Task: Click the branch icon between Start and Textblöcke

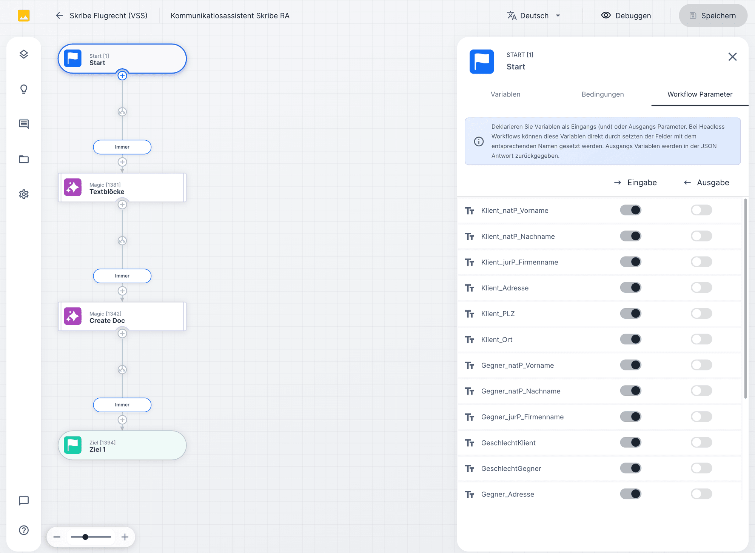Action: (122, 112)
